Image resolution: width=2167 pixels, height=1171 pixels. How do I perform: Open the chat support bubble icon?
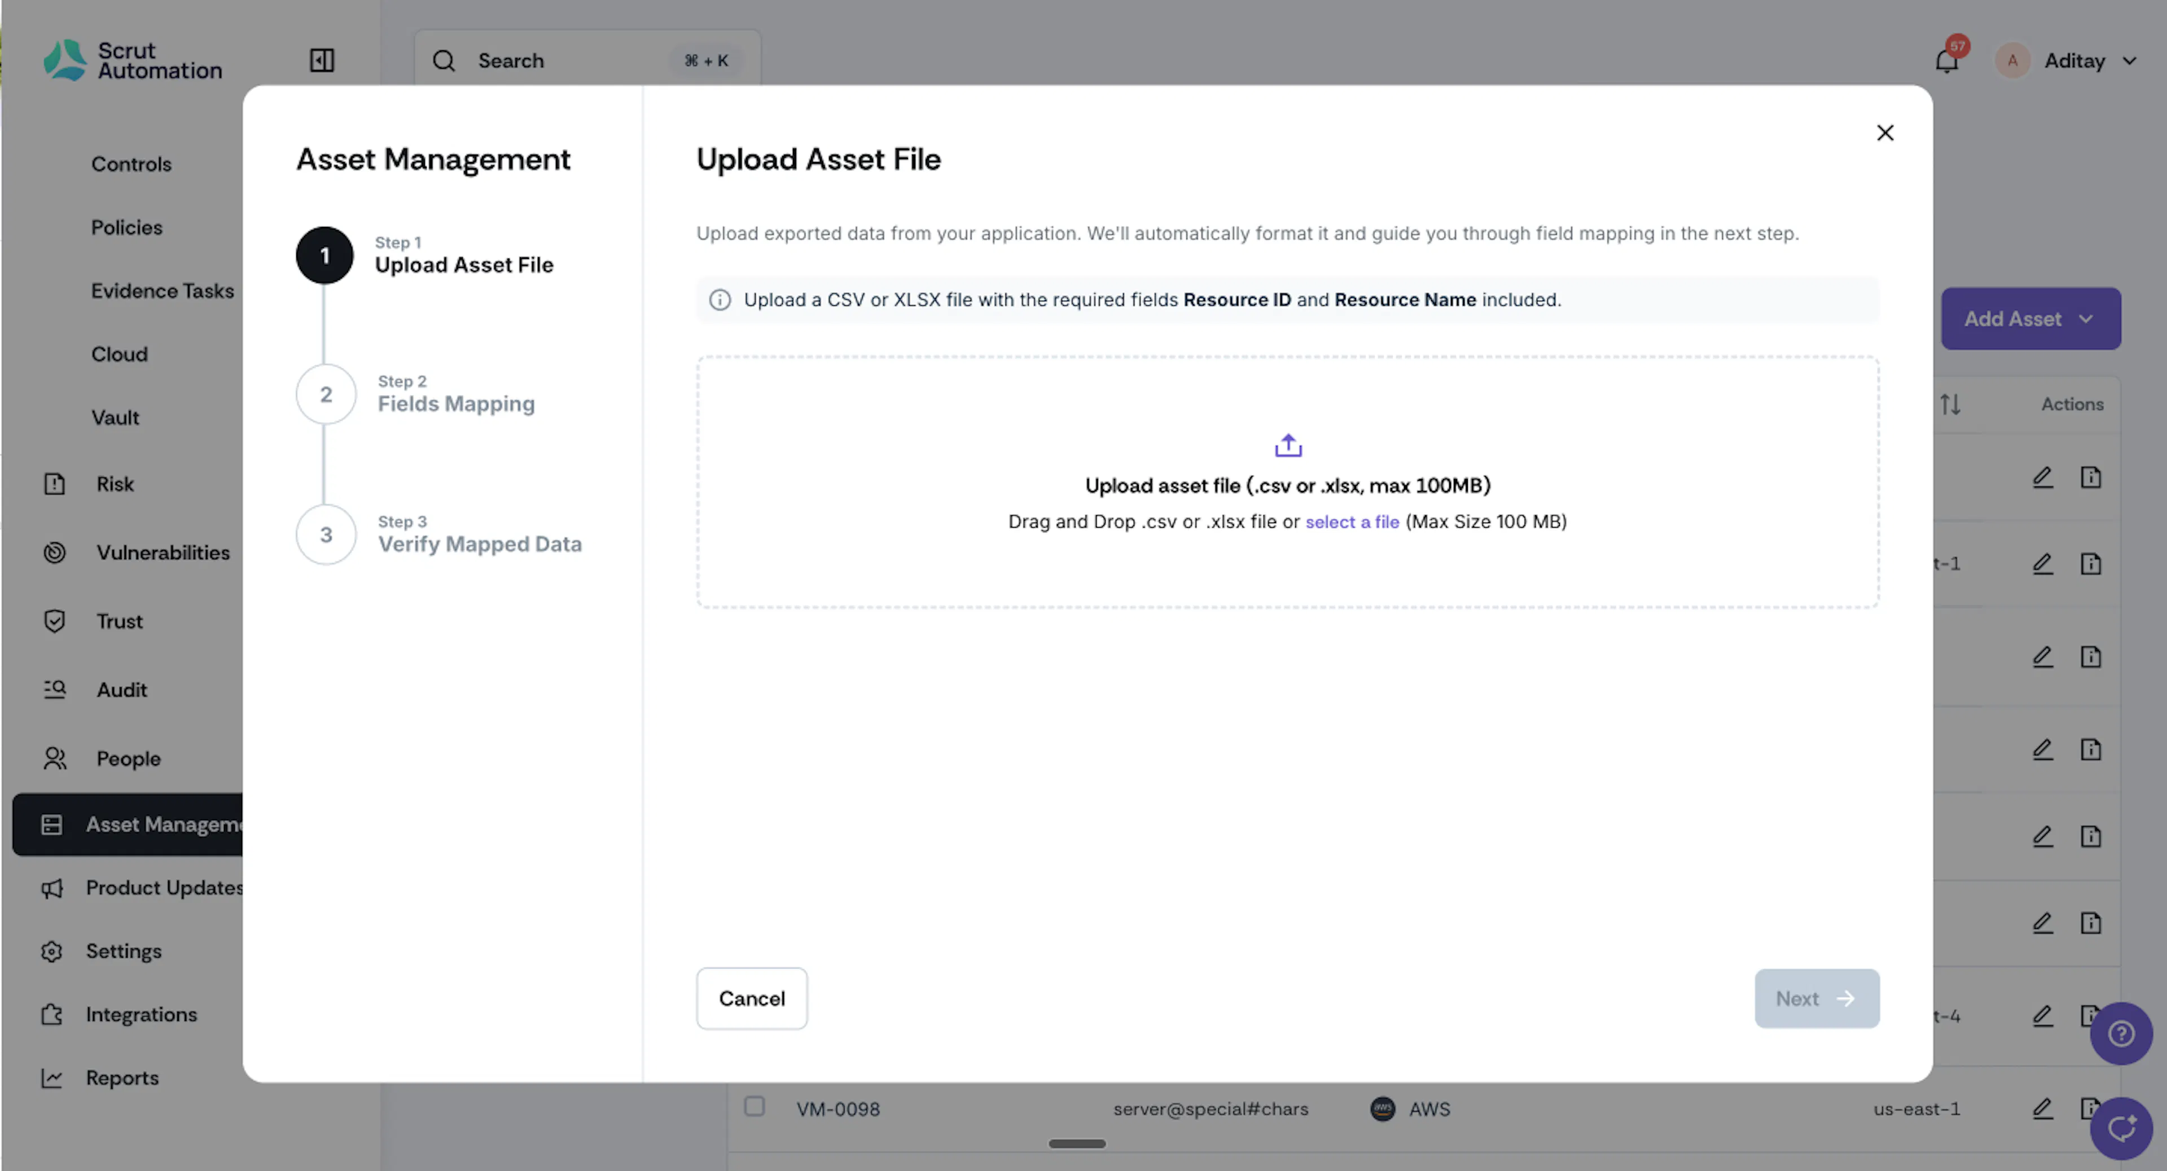(x=2121, y=1129)
